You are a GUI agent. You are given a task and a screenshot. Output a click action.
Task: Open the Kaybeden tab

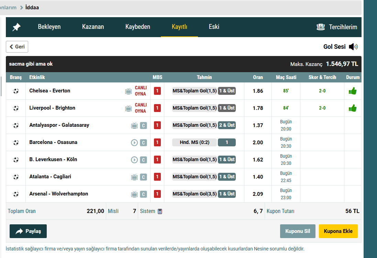138,27
